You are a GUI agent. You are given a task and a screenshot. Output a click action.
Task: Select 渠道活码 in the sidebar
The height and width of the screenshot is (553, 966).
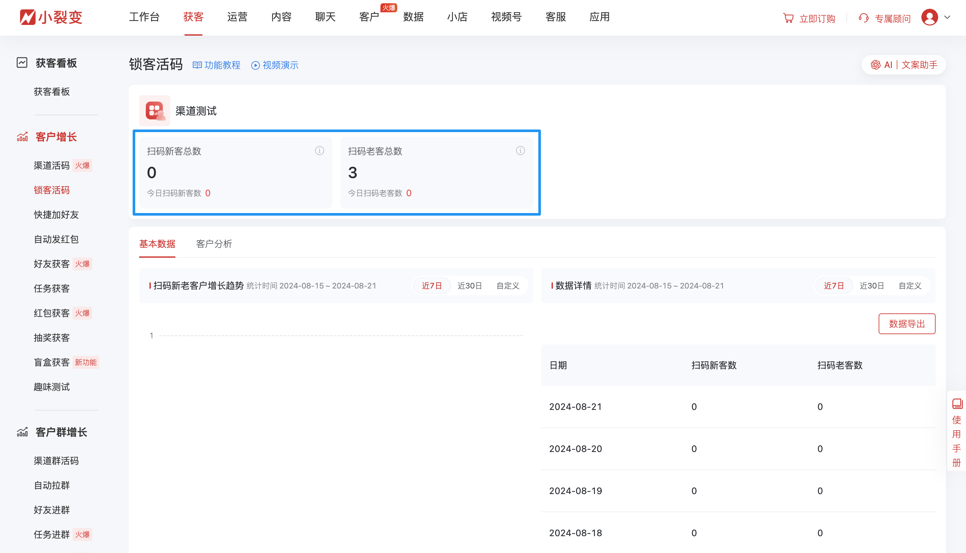(x=51, y=165)
